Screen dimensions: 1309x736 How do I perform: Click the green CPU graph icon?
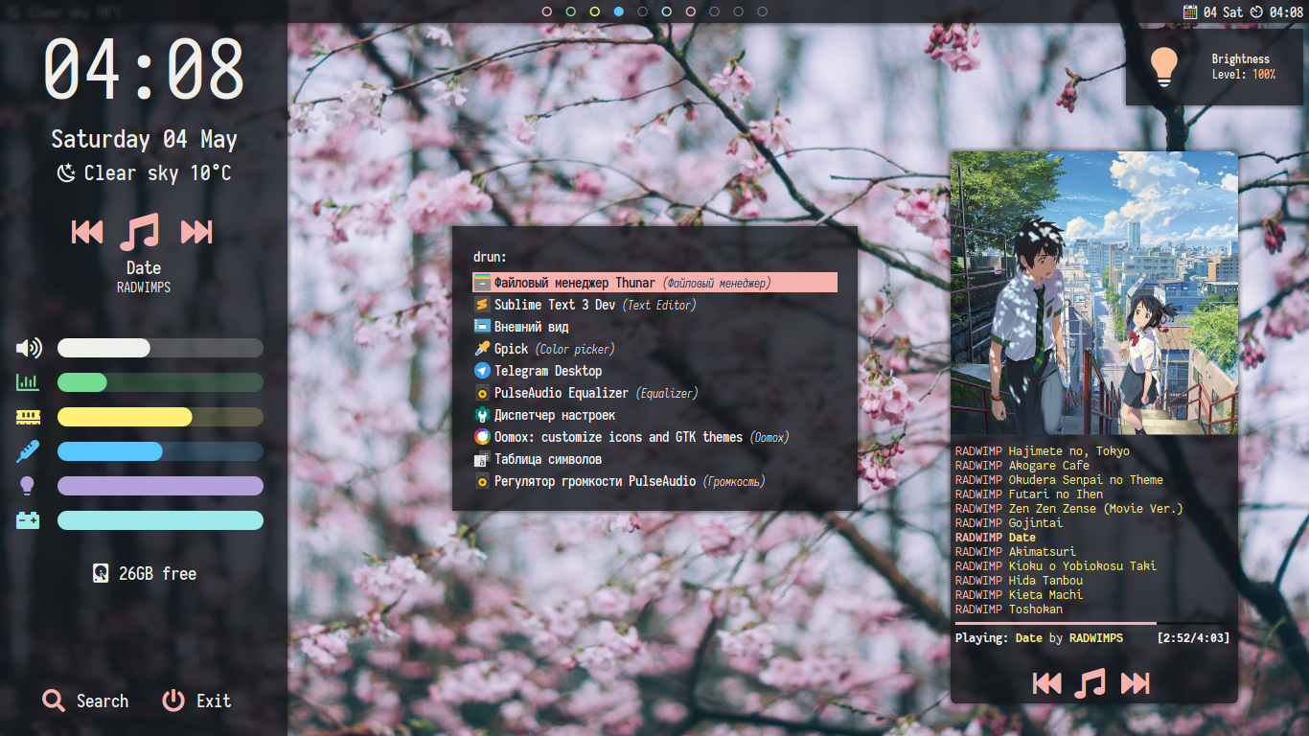coord(28,382)
